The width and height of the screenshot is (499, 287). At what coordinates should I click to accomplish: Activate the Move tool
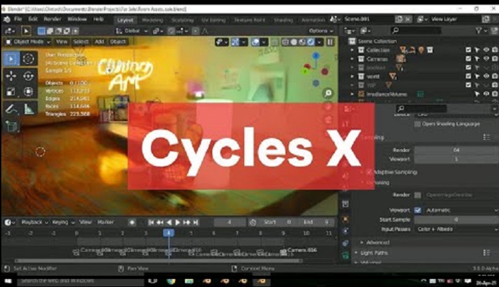tap(11, 75)
